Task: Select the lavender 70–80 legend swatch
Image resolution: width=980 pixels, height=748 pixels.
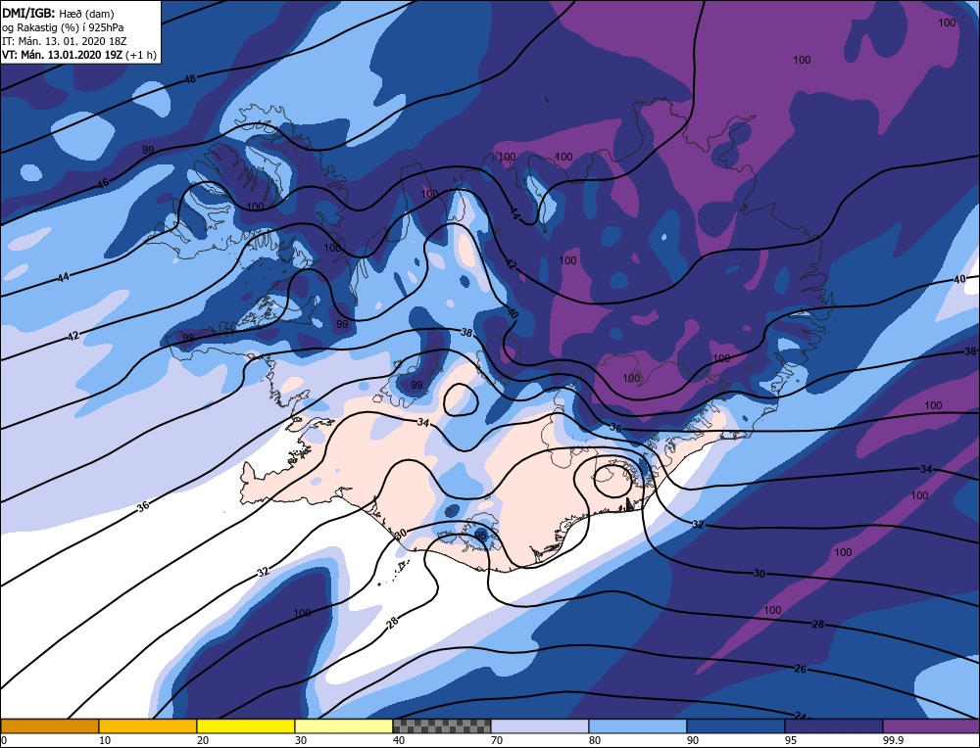Action: (540, 725)
